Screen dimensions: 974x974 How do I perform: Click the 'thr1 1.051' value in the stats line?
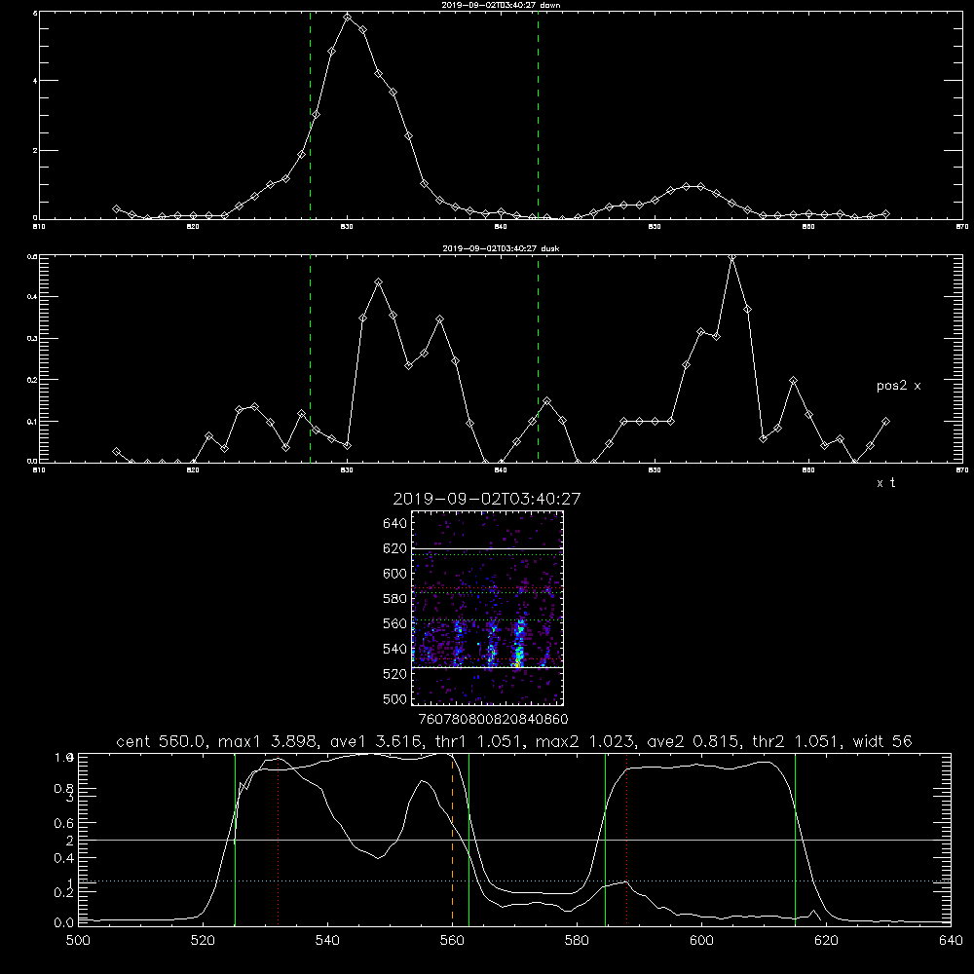point(479,741)
